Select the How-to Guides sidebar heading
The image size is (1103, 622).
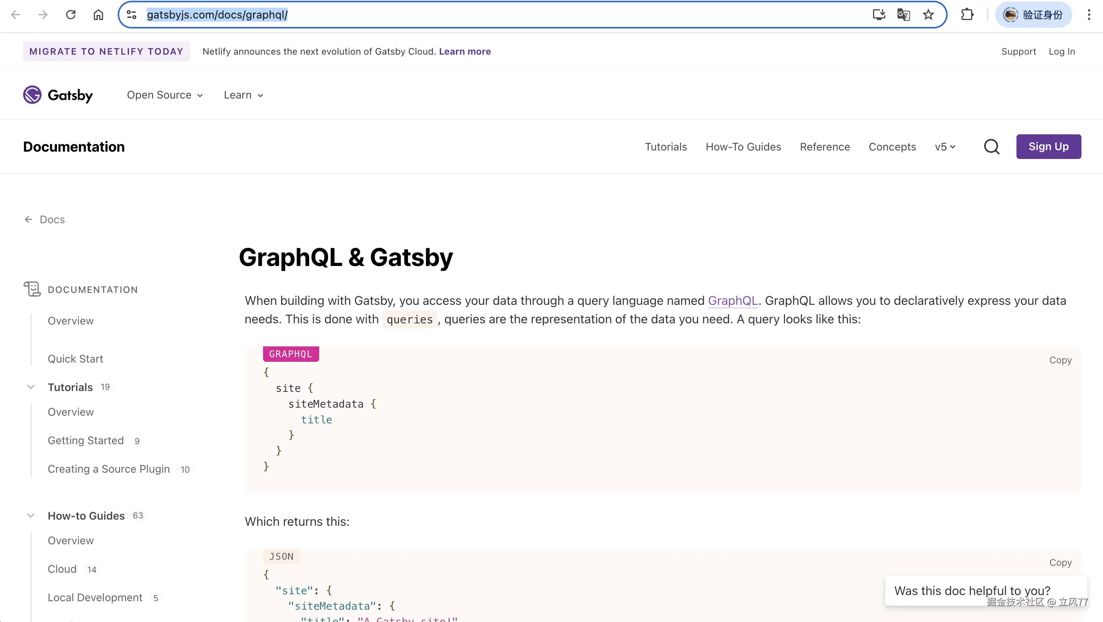86,516
